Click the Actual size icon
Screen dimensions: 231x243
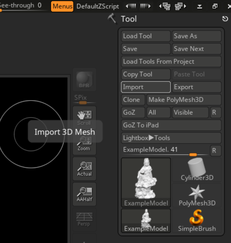coord(84,168)
